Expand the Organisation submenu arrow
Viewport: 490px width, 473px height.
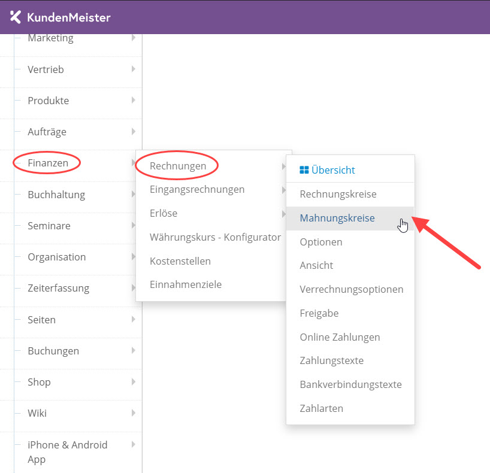pyautogui.click(x=134, y=256)
